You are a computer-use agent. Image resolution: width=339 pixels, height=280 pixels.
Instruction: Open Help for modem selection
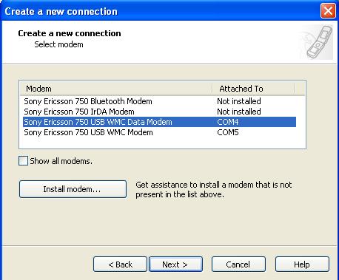[x=302, y=264]
